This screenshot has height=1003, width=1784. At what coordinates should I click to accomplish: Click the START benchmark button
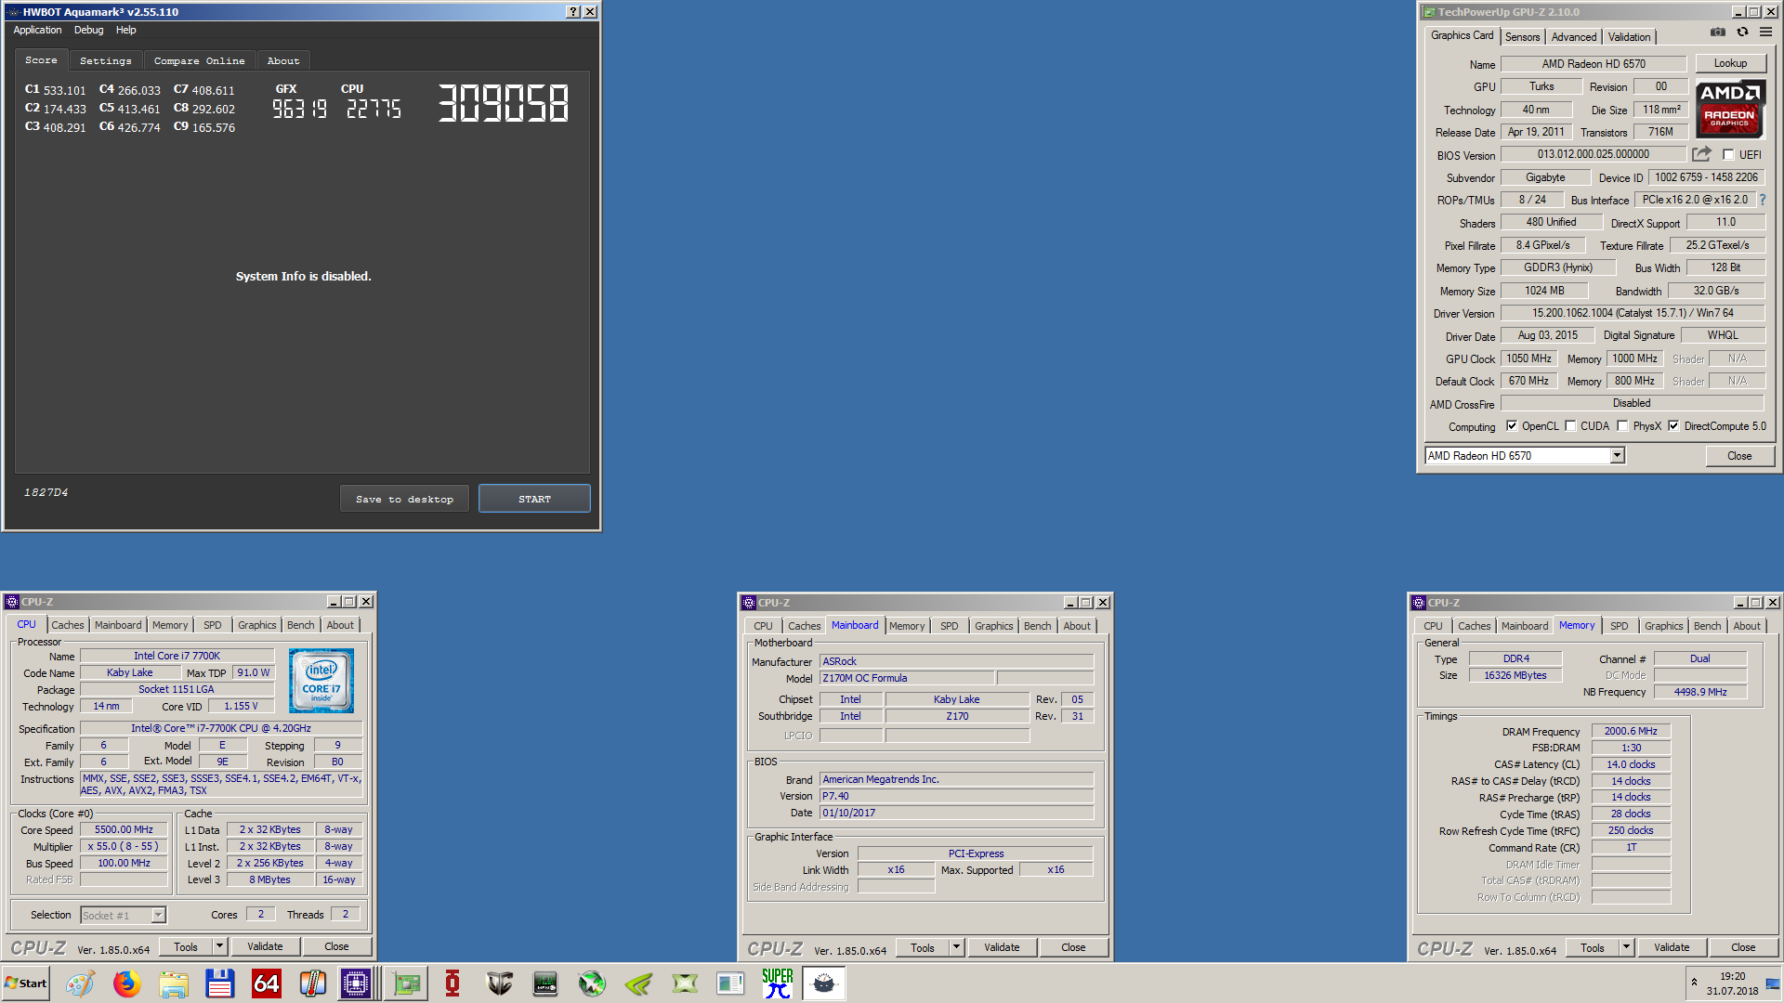534,499
